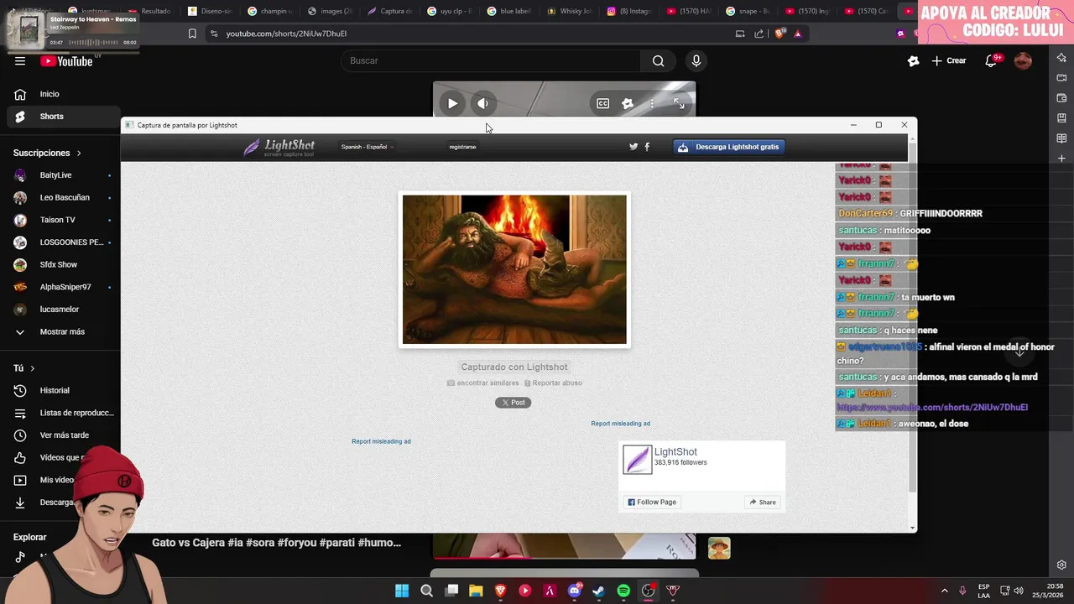Screen dimensions: 1074x604
Task: Open the Hagrid screenshot thumbnail
Action: pos(514,269)
